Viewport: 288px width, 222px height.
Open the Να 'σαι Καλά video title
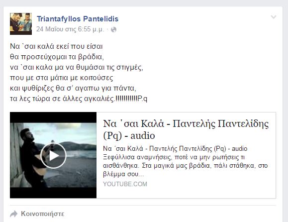coord(186,129)
